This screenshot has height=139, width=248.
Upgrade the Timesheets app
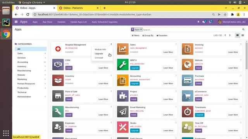coord(200,115)
